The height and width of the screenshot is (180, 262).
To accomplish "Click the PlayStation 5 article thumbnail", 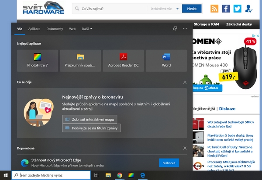I will [198, 137].
